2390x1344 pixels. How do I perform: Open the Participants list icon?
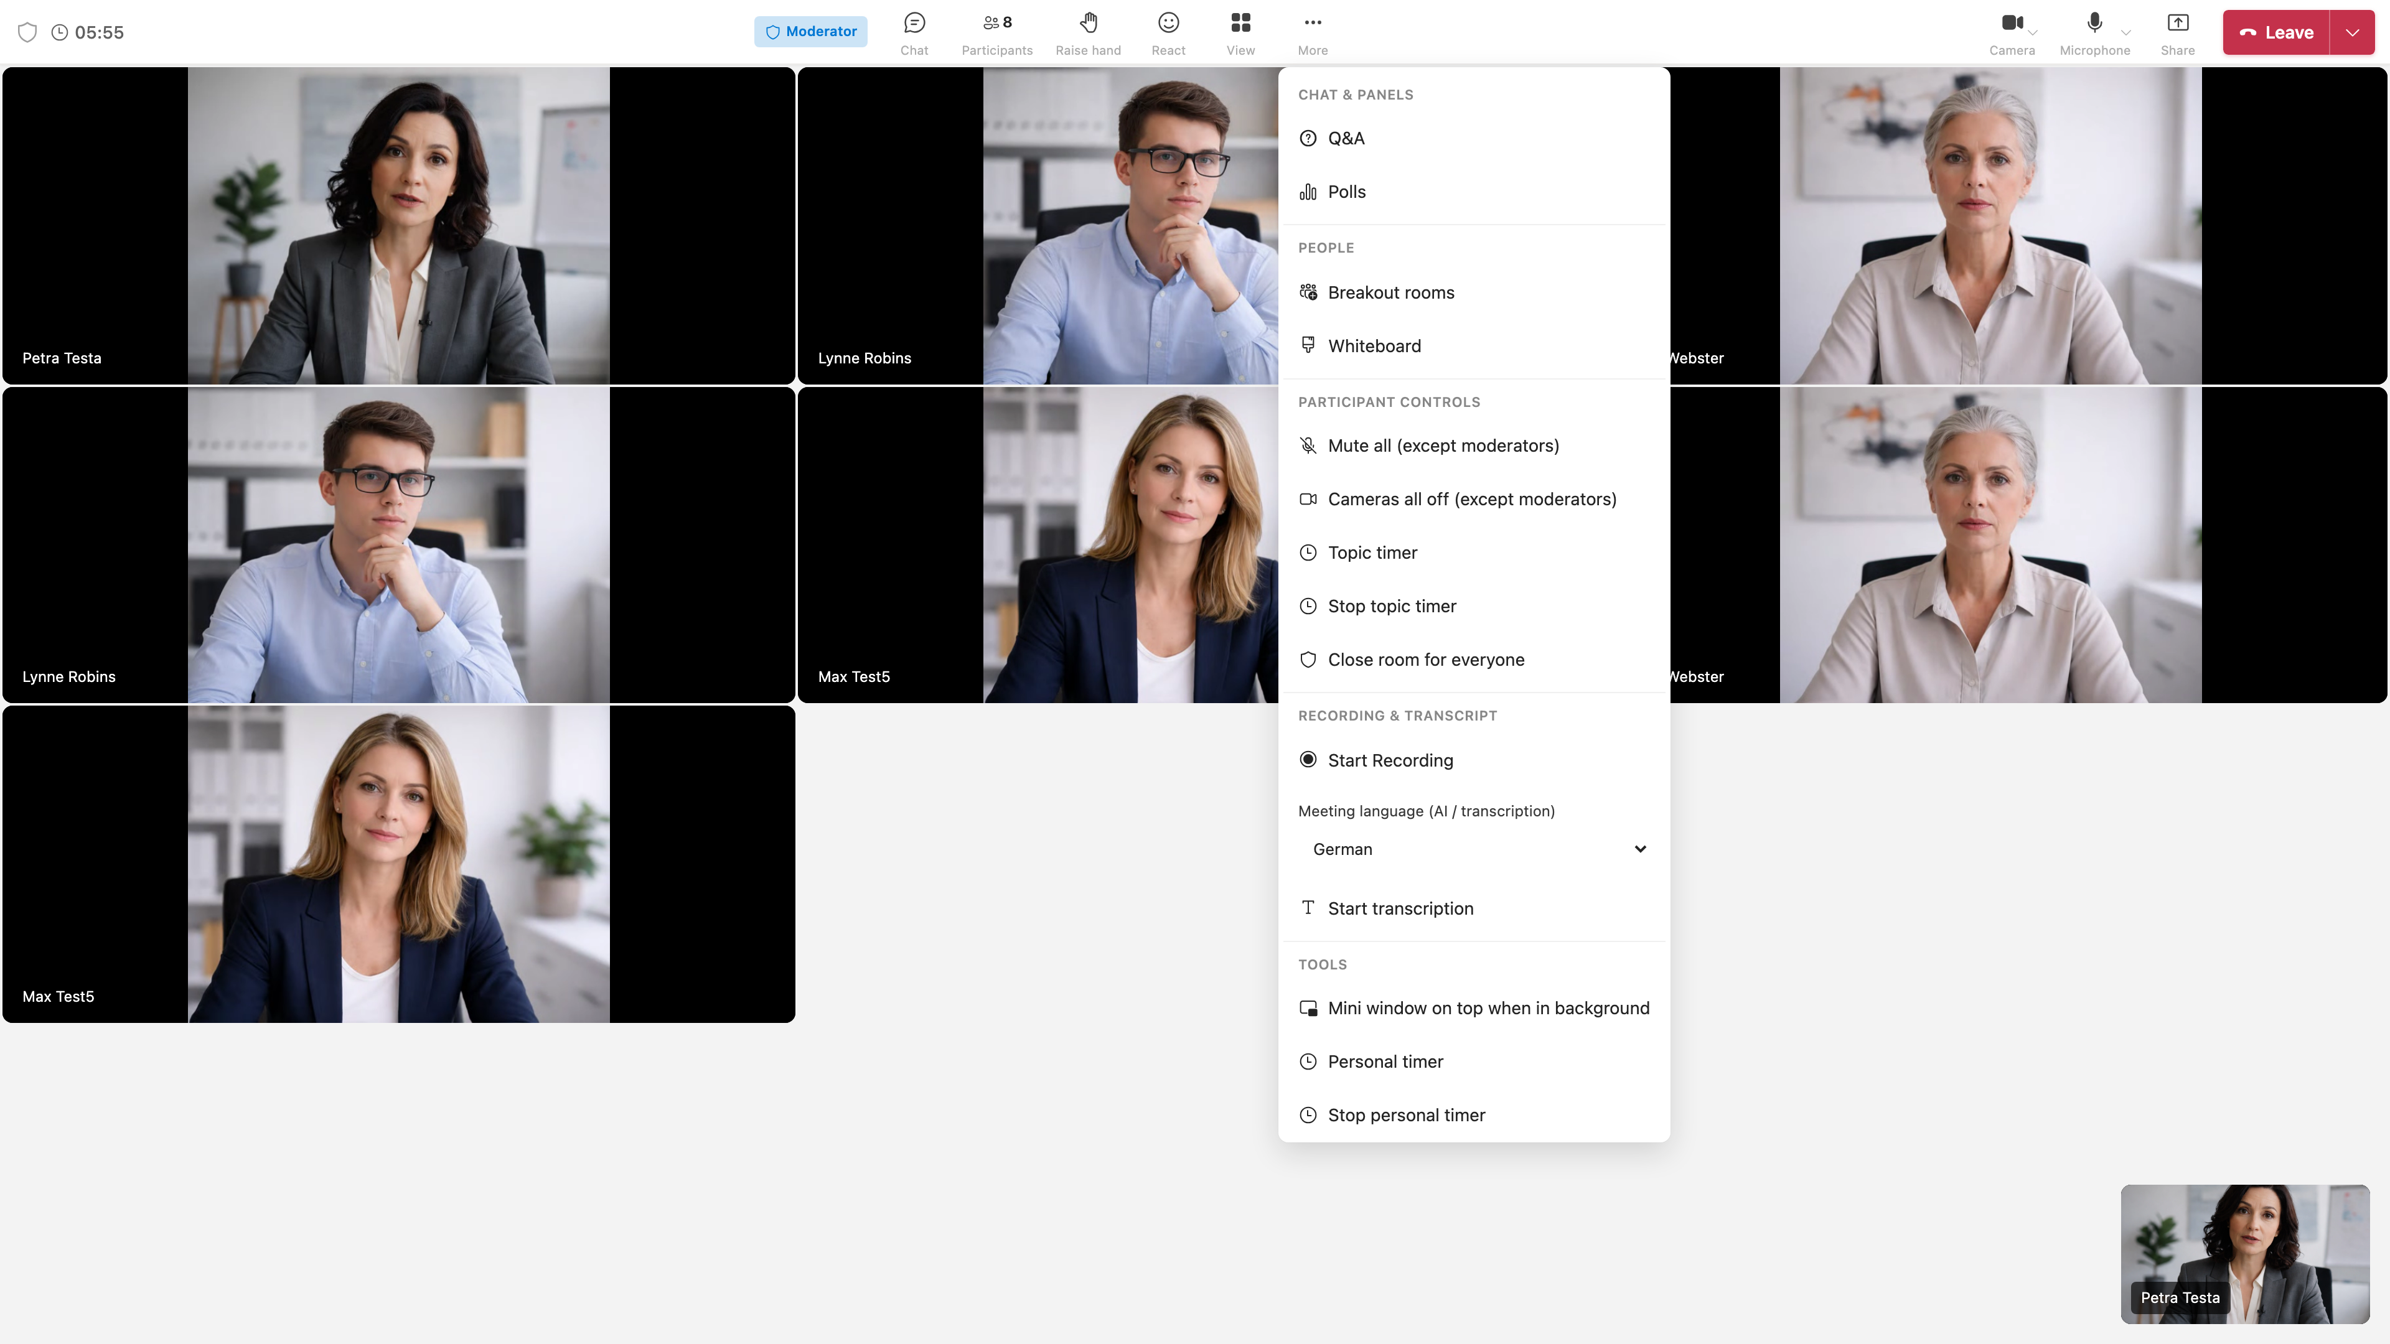[x=991, y=22]
